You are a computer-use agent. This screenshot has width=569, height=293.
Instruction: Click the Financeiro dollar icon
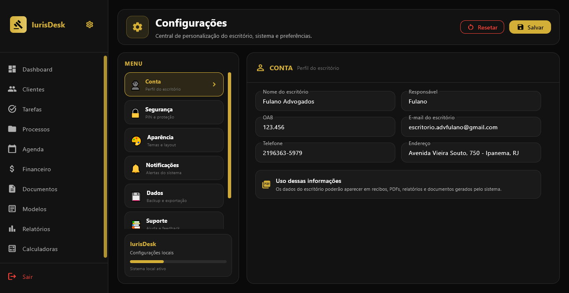12,169
